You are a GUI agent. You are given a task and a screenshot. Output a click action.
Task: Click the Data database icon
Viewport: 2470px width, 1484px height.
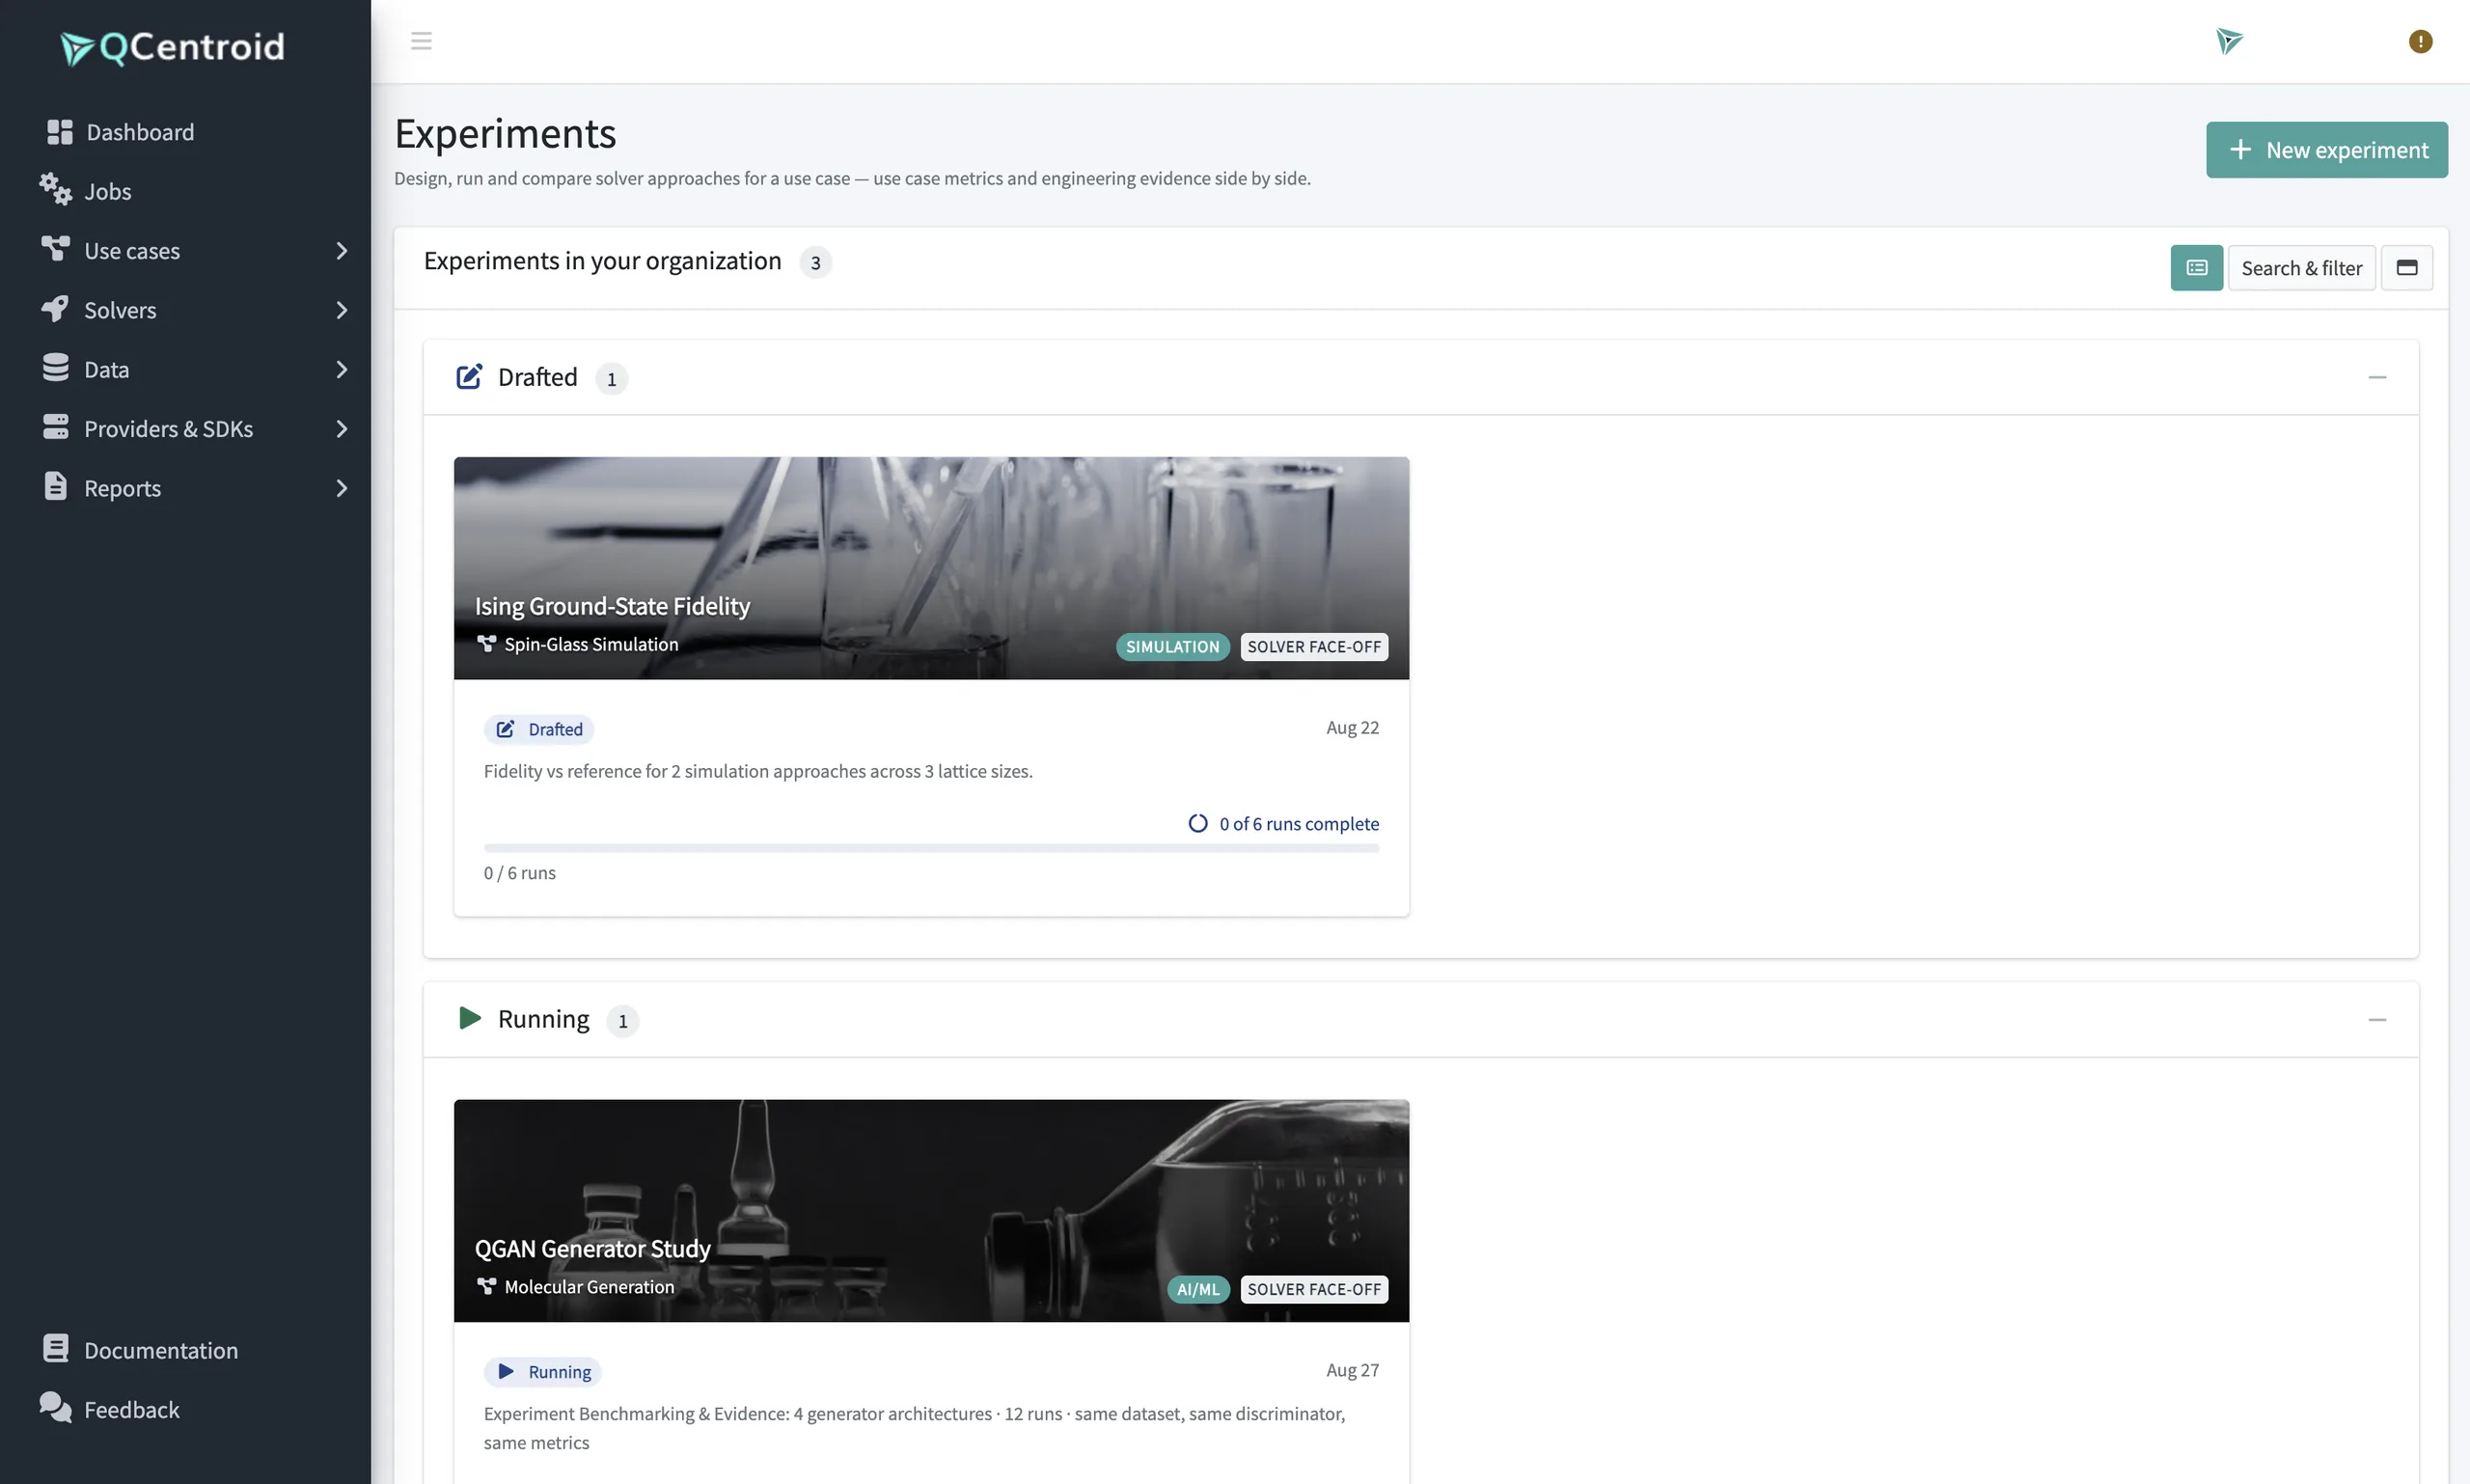pos(56,368)
